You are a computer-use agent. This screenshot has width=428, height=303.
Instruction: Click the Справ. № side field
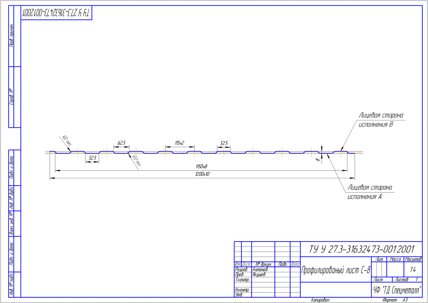[11, 97]
